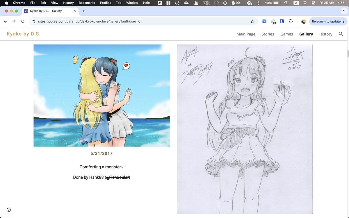
Task: Open the Bitwarden shield extension
Action: pyautogui.click(x=282, y=21)
